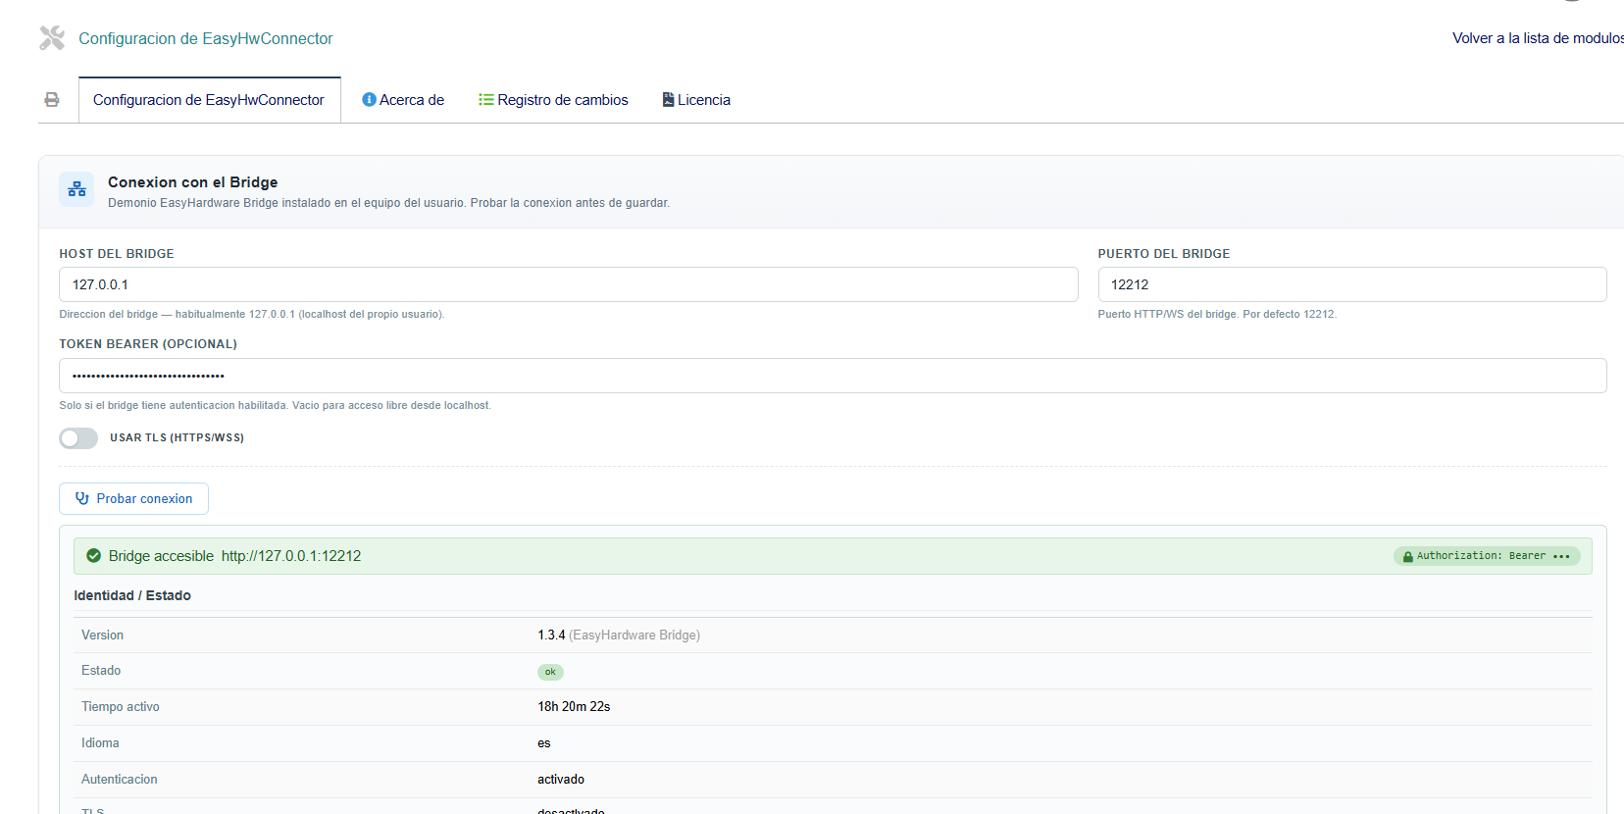Click the padlock icon in the Authorization badge
This screenshot has width=1624, height=814.
[x=1407, y=556]
